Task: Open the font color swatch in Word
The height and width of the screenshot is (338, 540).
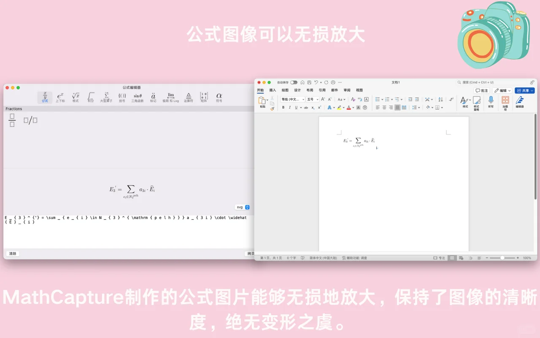Action: pyautogui.click(x=349, y=107)
